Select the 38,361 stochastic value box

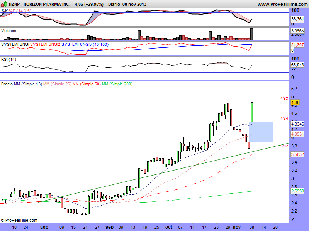(x=297, y=19)
